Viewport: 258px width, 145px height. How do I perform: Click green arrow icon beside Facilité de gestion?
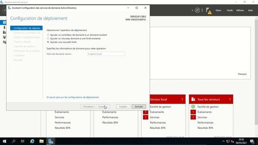pyautogui.click(x=193, y=107)
